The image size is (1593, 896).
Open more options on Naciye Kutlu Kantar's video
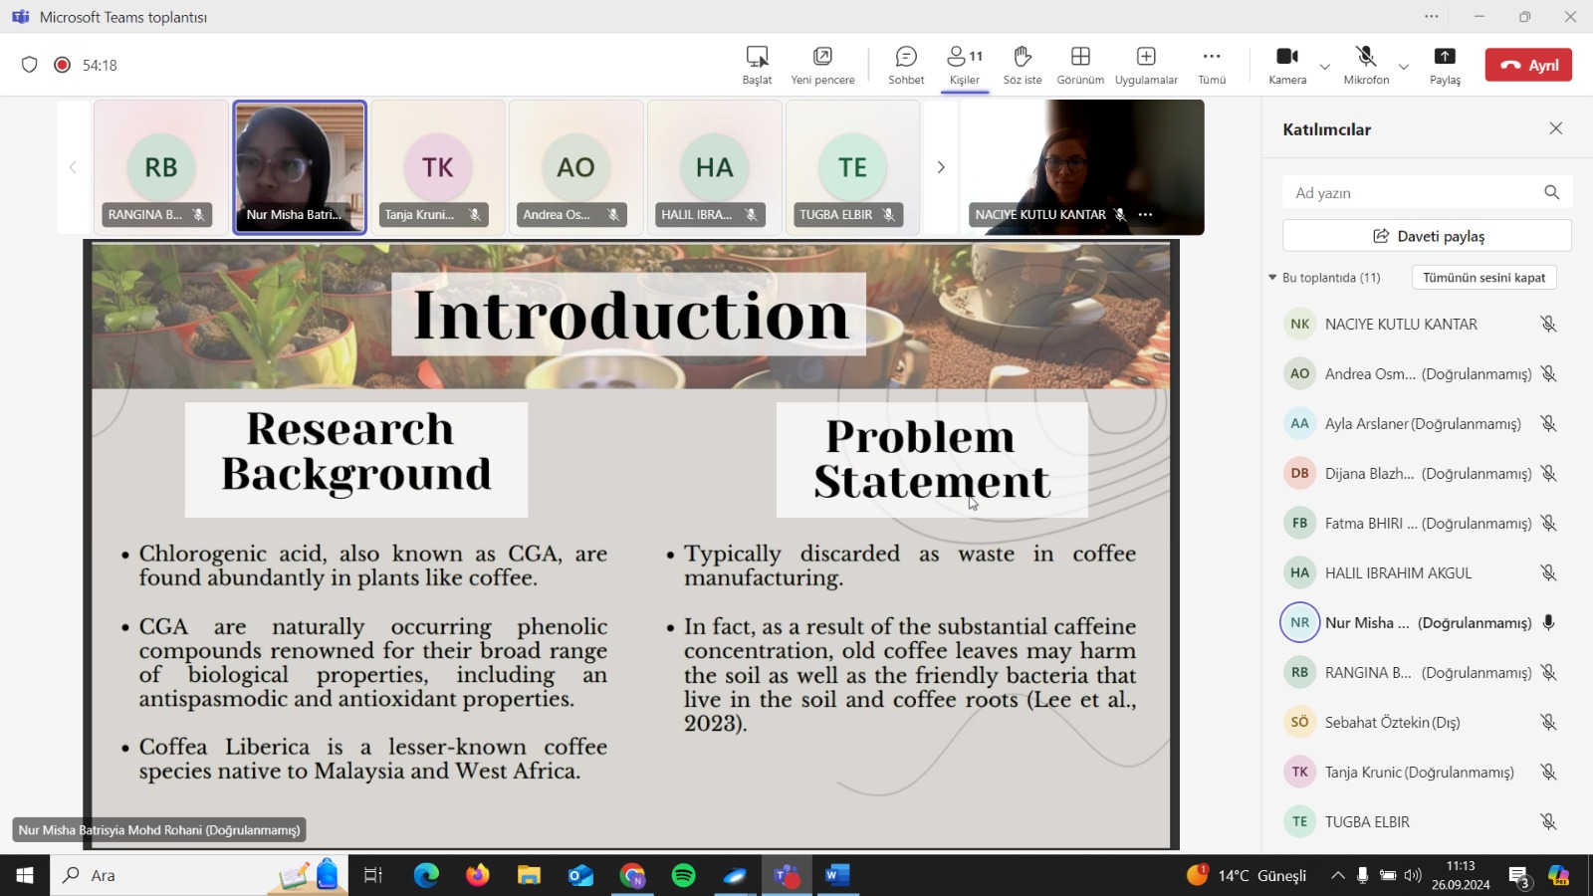click(1146, 215)
